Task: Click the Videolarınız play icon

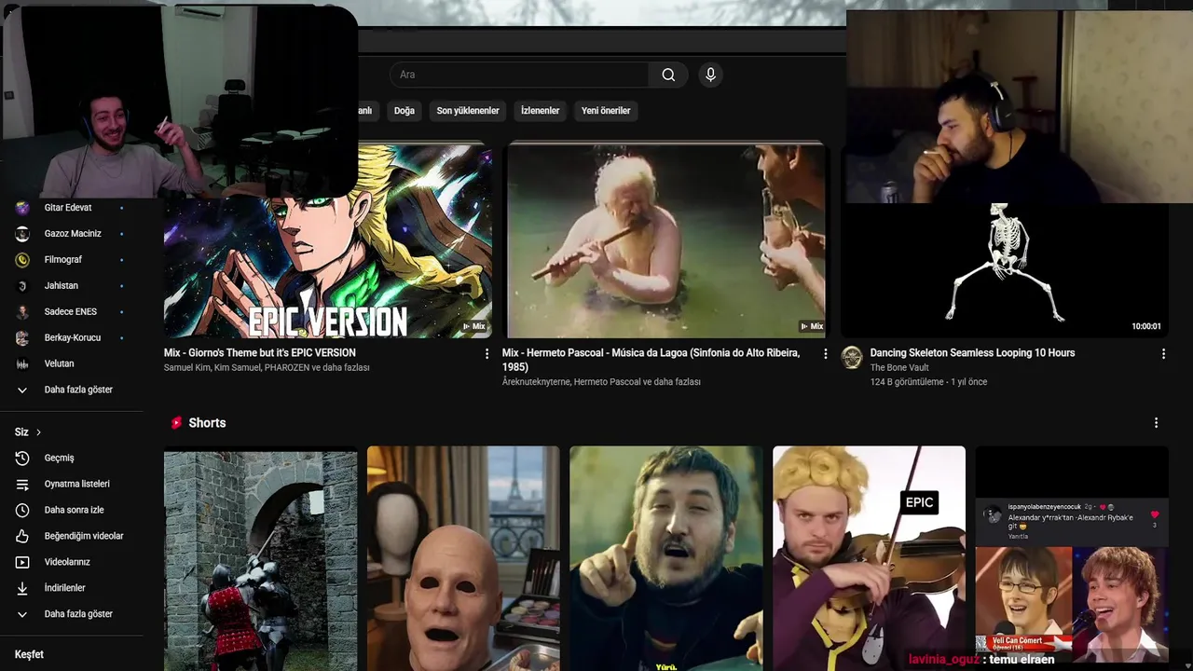Action: point(22,563)
